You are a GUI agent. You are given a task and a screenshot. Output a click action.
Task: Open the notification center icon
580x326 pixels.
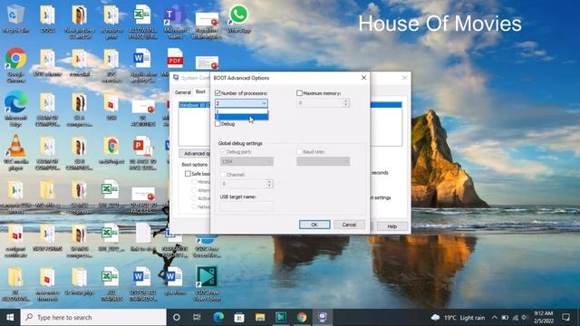pos(565,317)
